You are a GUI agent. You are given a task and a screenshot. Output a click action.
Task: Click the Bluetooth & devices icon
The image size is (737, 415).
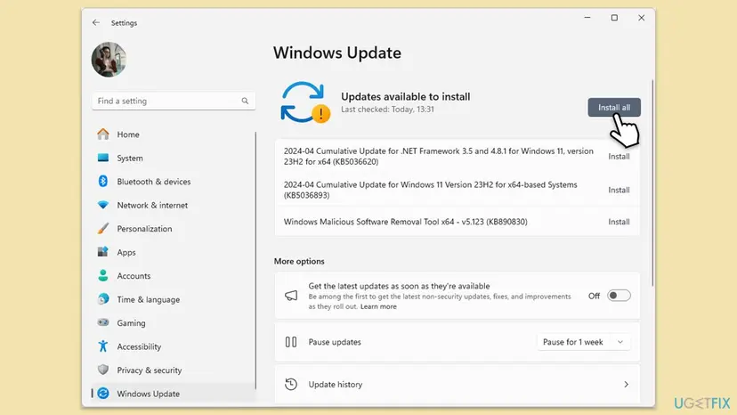click(103, 181)
